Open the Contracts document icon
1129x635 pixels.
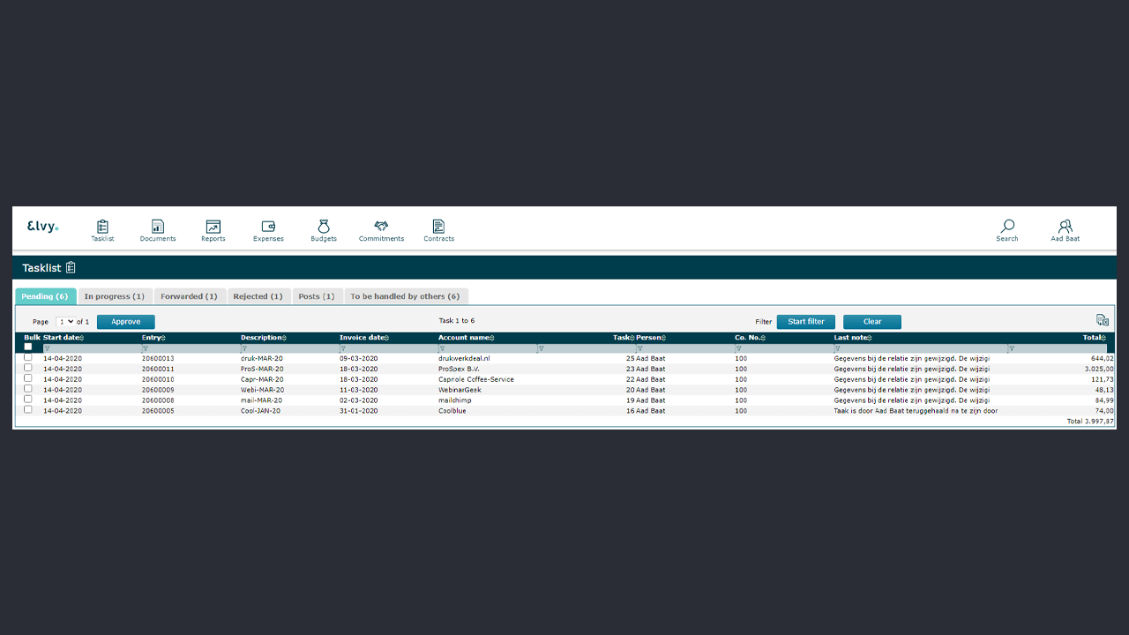pyautogui.click(x=438, y=228)
